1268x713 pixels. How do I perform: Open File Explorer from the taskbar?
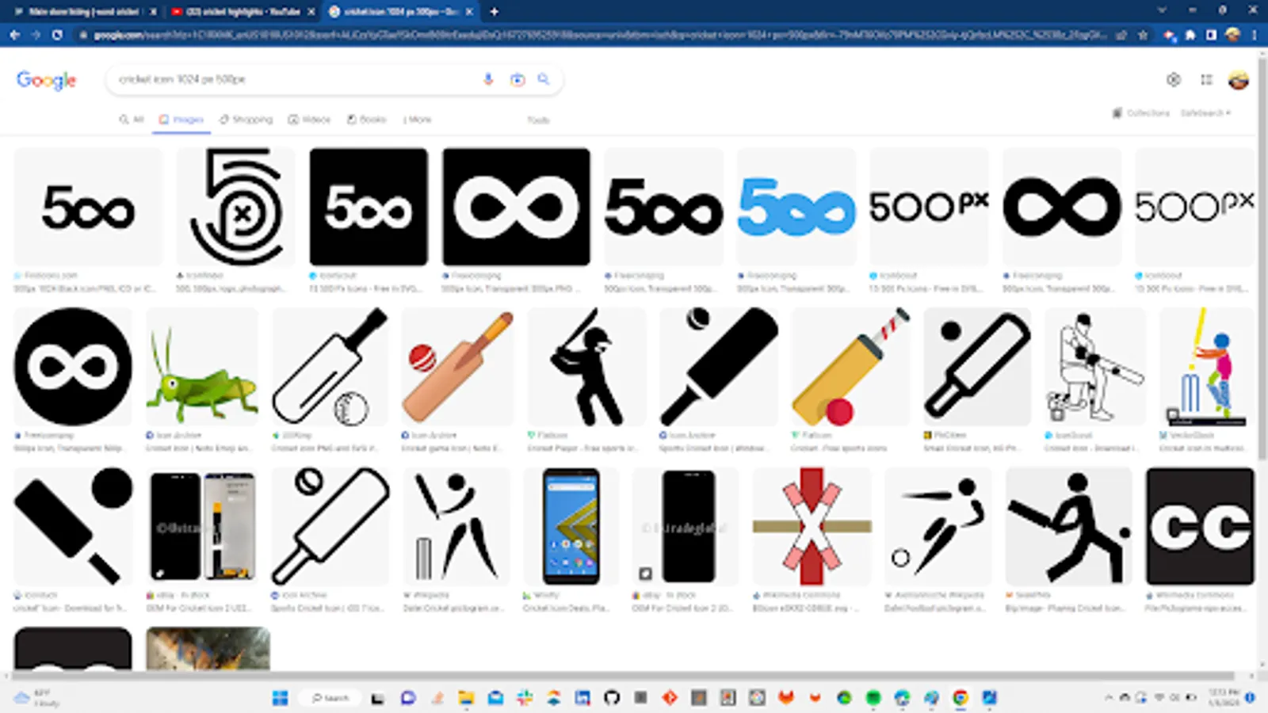coord(466,698)
